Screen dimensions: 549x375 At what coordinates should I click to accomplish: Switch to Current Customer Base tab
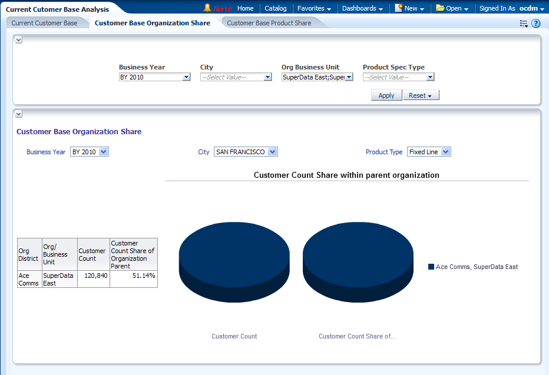click(44, 23)
